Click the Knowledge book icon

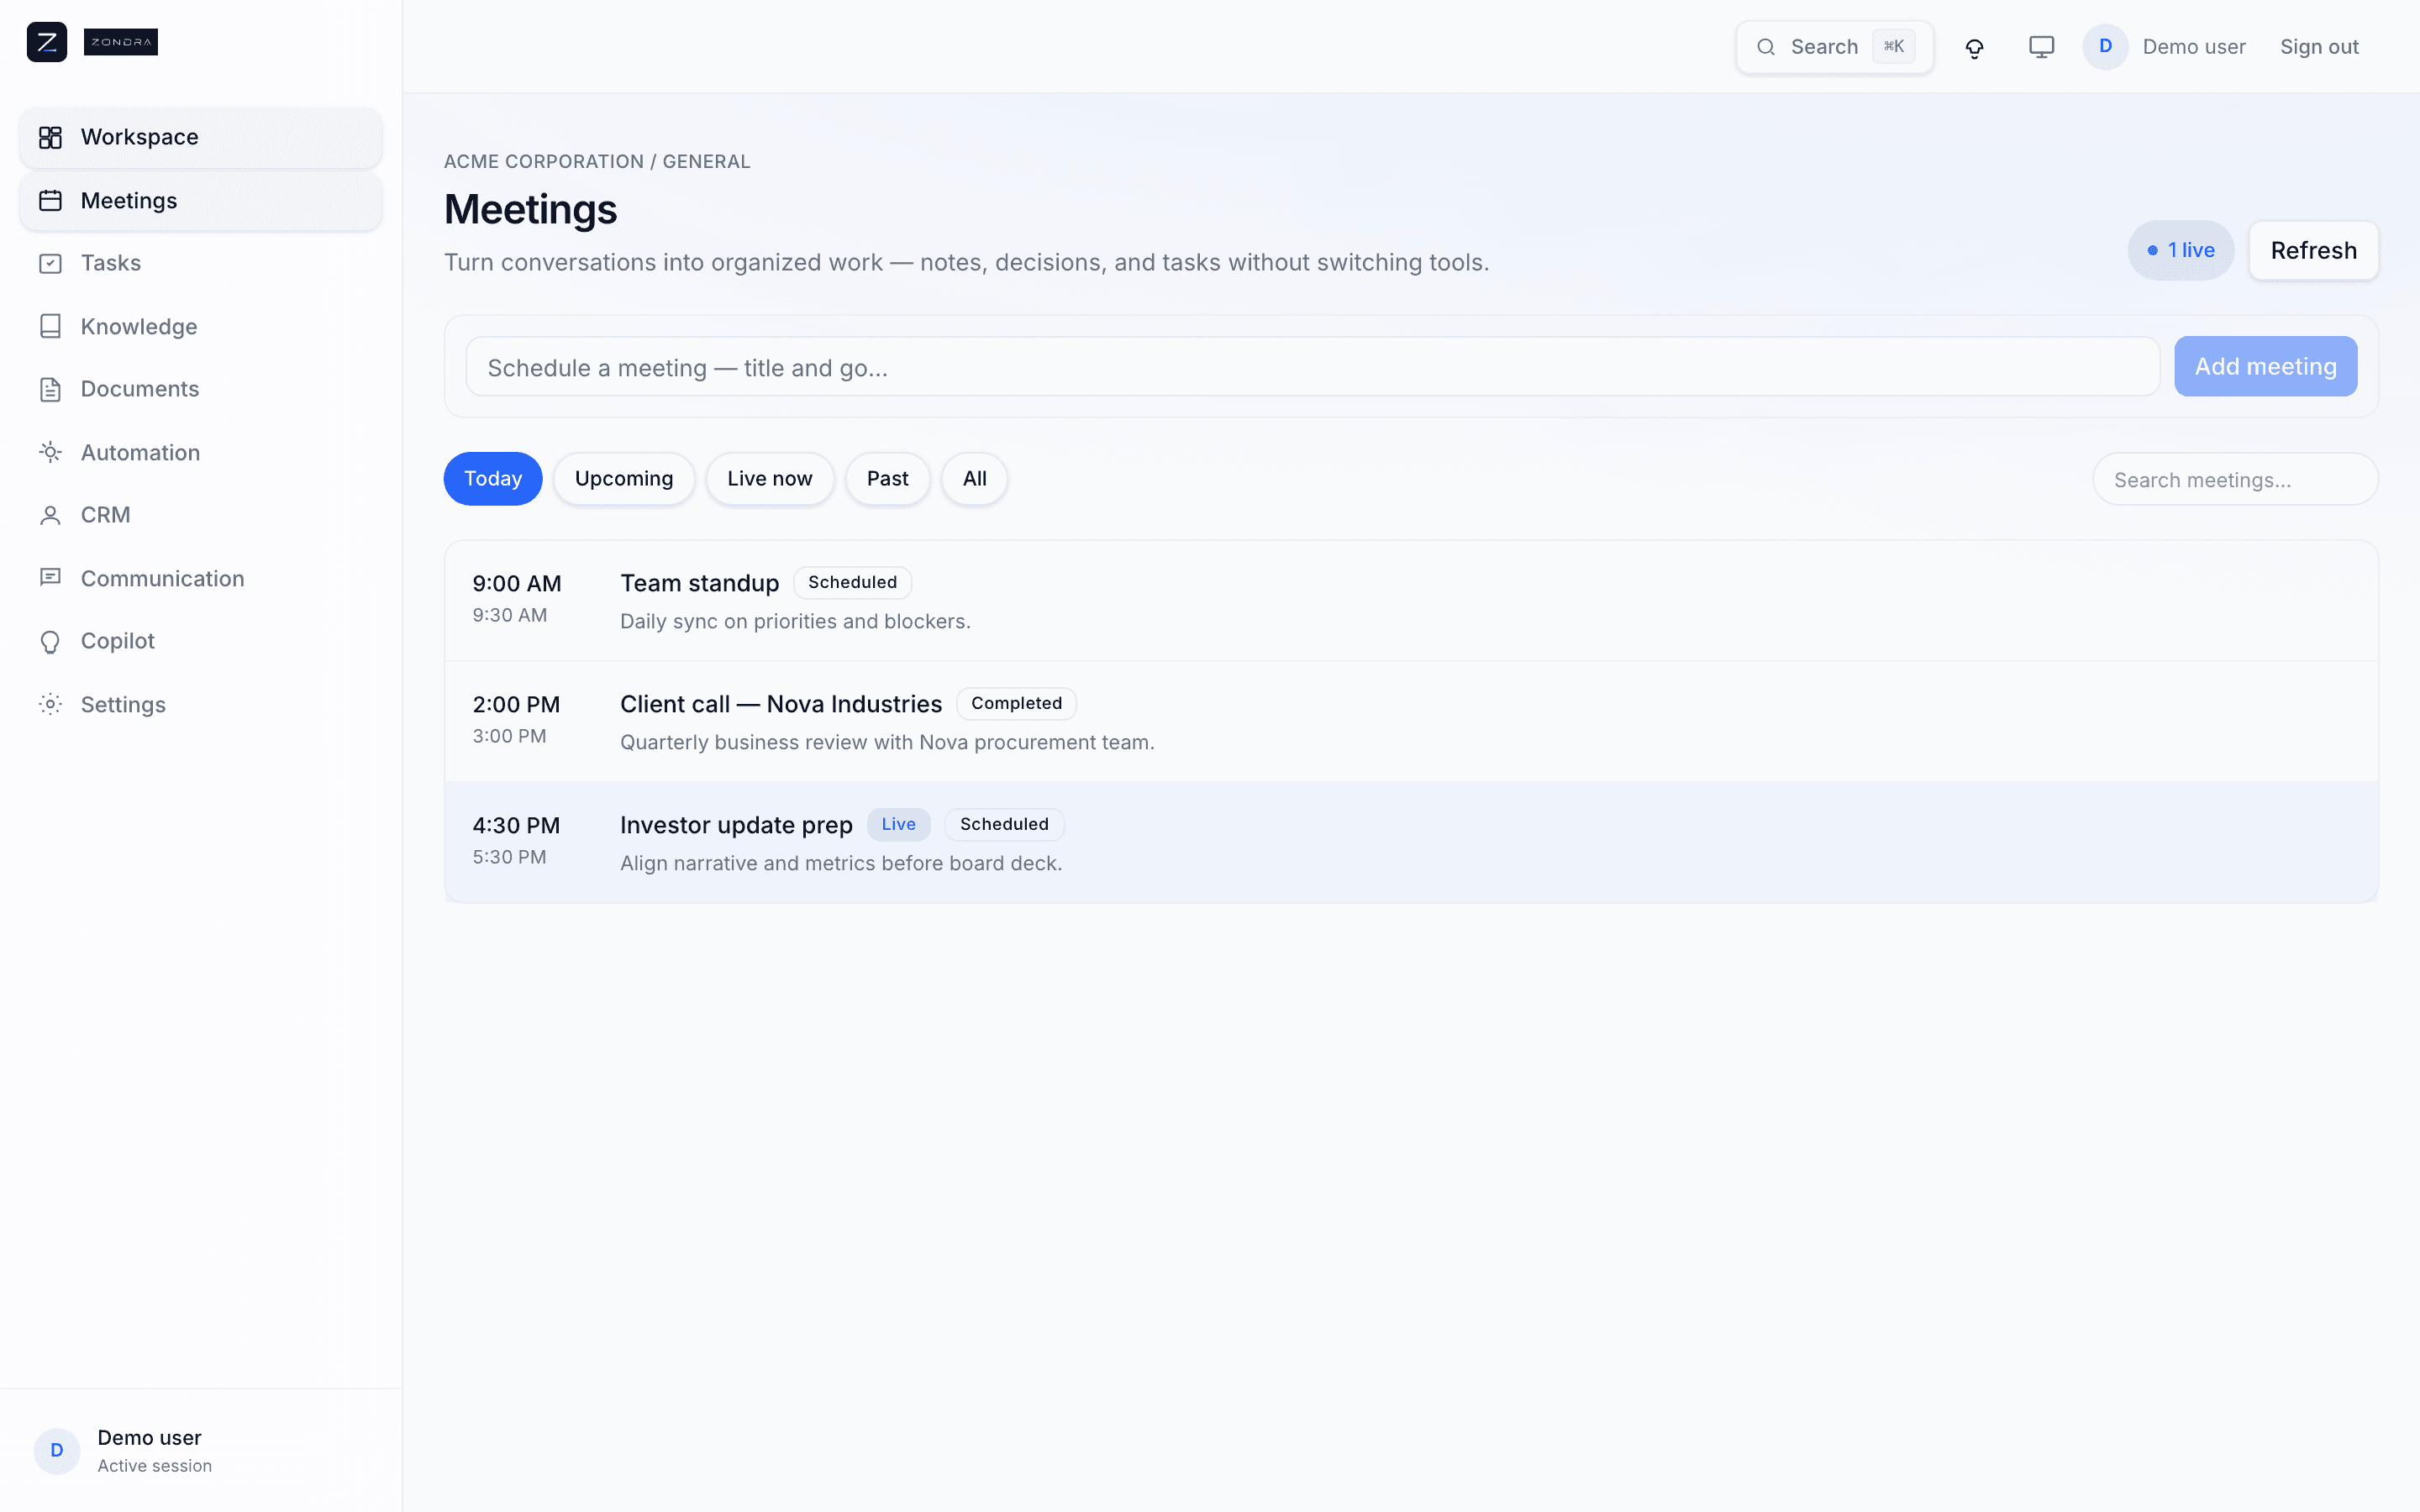point(50,327)
